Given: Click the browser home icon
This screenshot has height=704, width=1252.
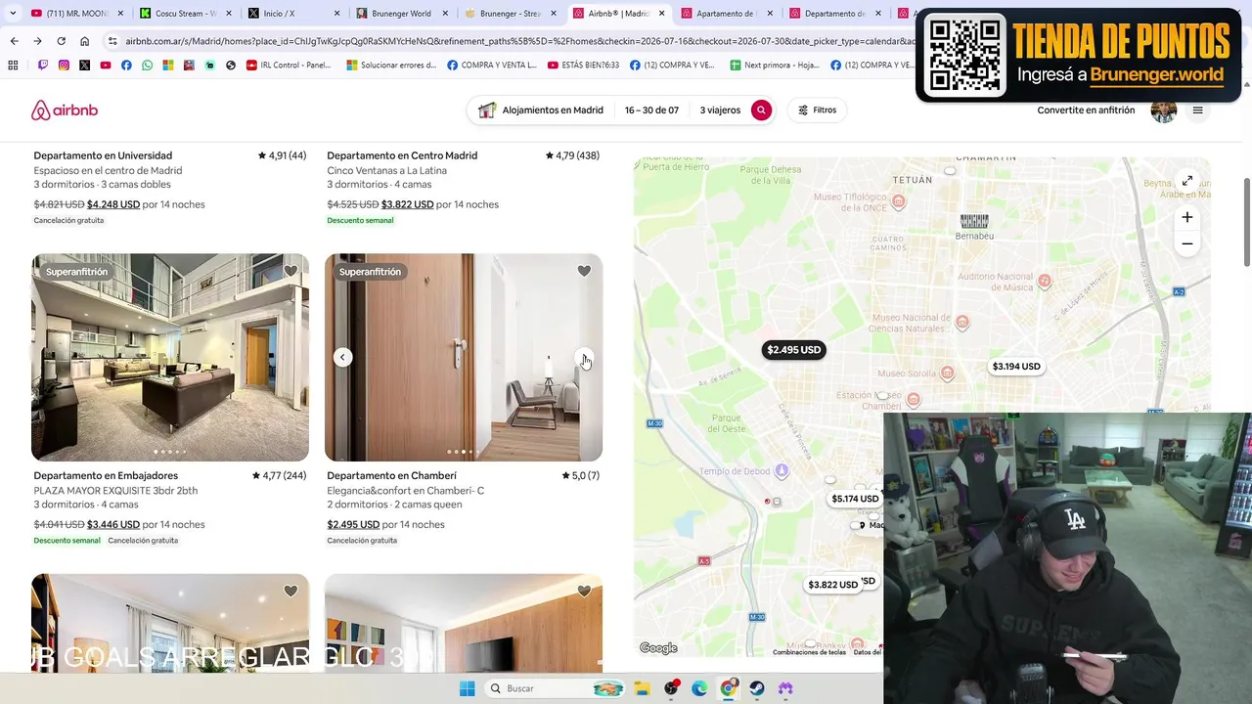Looking at the screenshot, I should 84,41.
